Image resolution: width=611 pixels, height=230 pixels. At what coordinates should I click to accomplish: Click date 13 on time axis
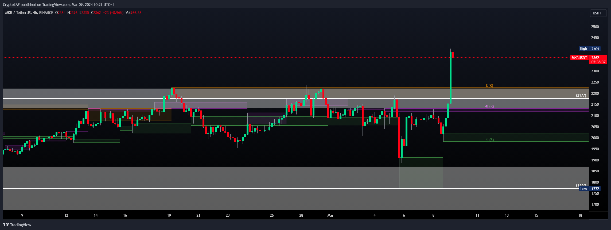[x=507, y=216]
